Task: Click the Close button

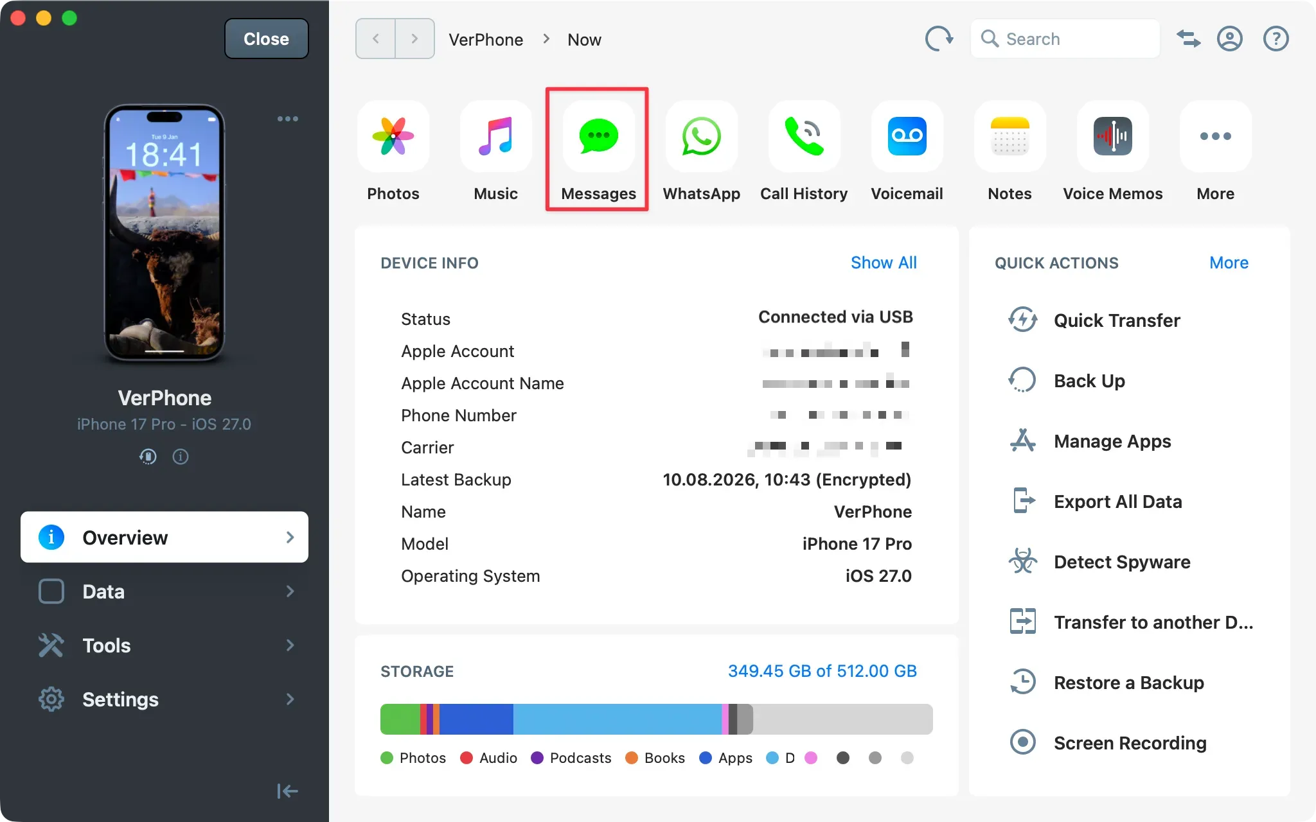Action: [267, 39]
